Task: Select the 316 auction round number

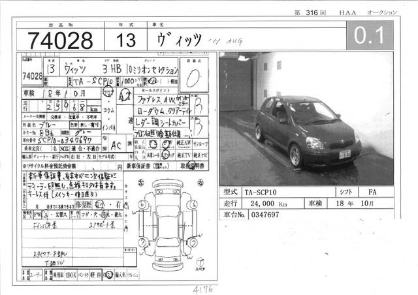Action: (312, 12)
